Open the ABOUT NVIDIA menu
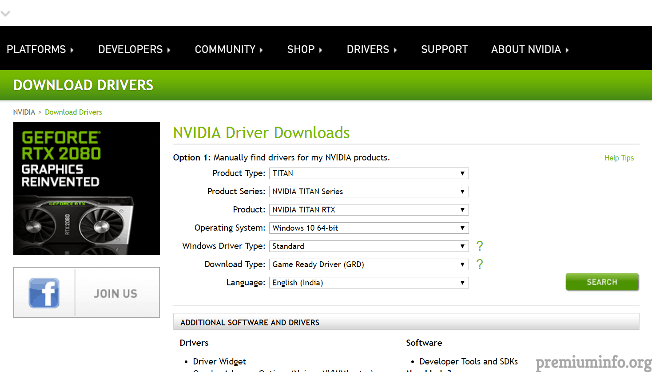652x372 pixels. [x=530, y=49]
